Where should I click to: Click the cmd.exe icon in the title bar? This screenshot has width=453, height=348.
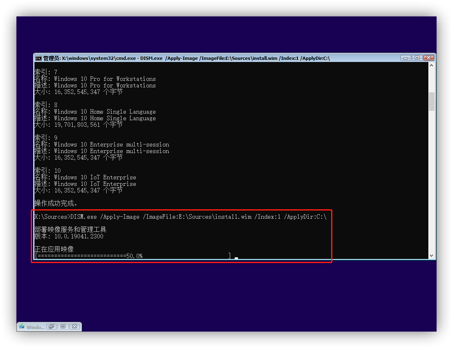[39, 58]
